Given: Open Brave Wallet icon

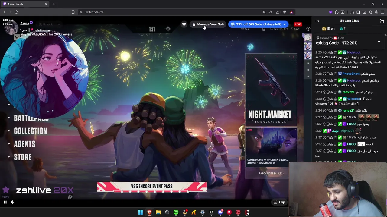Looking at the screenshot, I should point(364,12).
